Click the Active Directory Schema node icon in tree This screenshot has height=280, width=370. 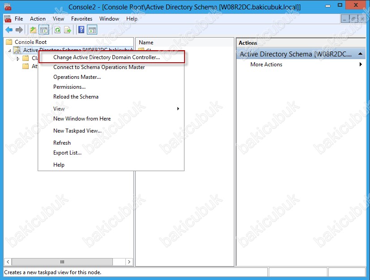click(x=17, y=50)
